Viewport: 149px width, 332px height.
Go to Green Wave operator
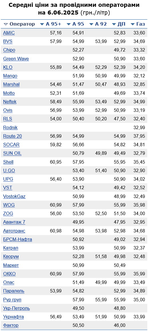click(x=16, y=59)
